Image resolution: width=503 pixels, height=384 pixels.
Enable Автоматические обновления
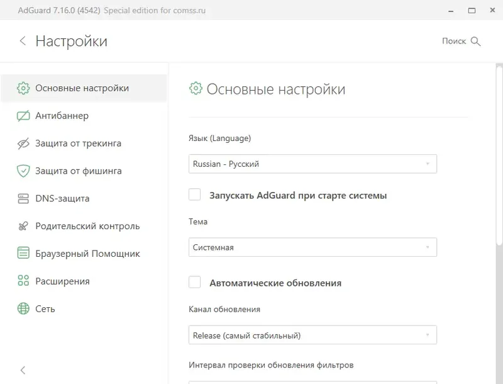click(194, 283)
